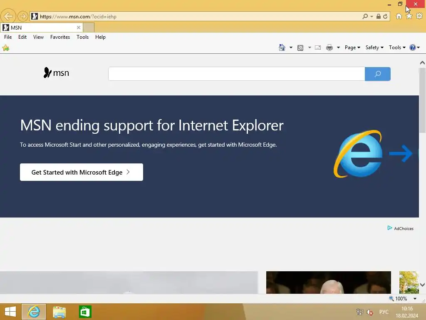Open the Windows Store taskbar icon
Screen dimensions: 426x320
coord(85,312)
